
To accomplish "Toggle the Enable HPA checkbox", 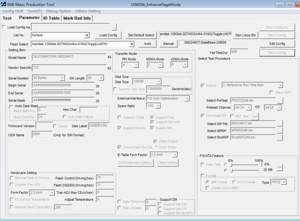I will point(152,128).
